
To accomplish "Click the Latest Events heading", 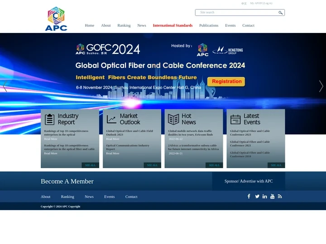I will (252, 119).
